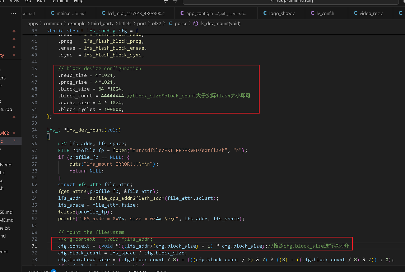Switch to the logo_show.c editor tab
Viewport: 405px width, 272px height.
tap(281, 13)
